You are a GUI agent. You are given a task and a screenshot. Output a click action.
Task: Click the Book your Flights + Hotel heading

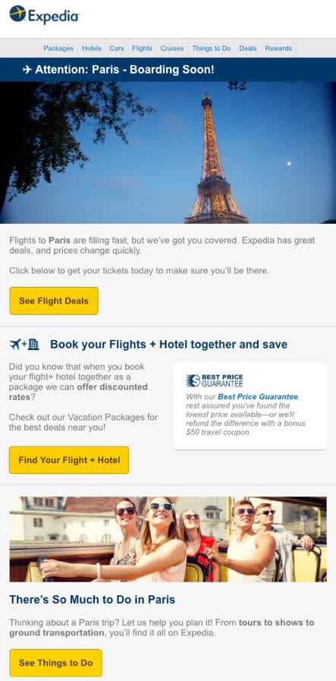click(168, 345)
